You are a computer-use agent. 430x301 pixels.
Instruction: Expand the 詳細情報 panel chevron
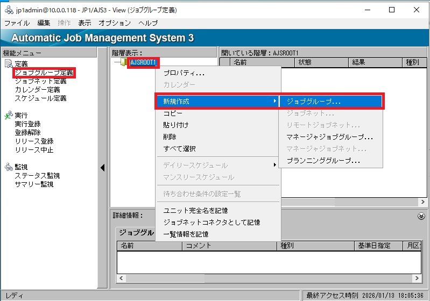pos(421,216)
